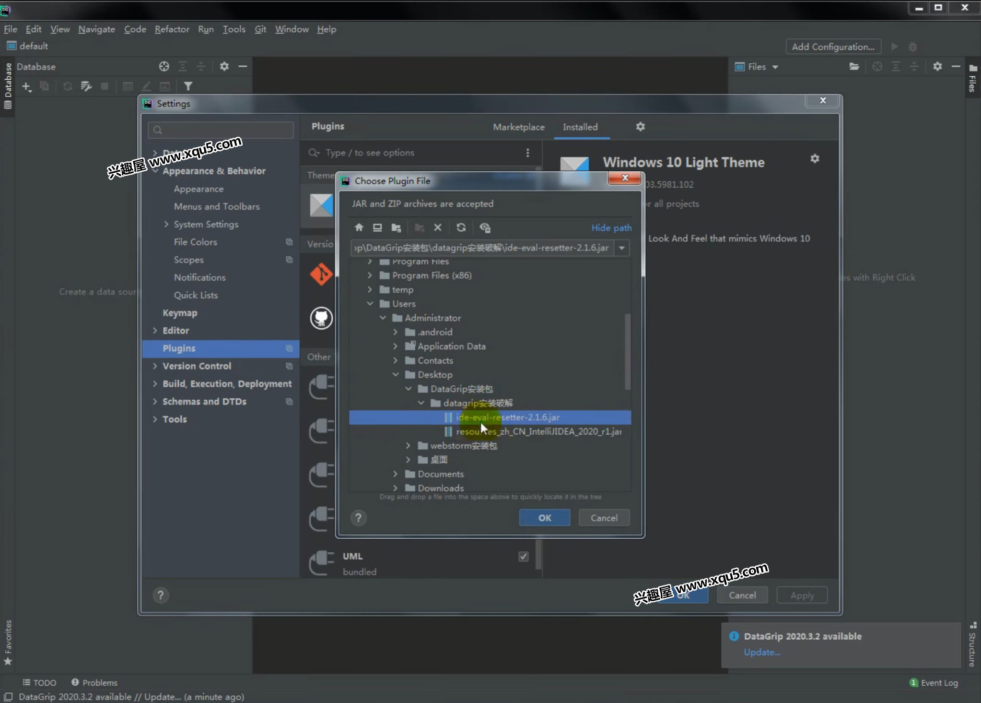Image resolution: width=981 pixels, height=703 pixels.
Task: Open the Navigate menu
Action: tap(96, 29)
